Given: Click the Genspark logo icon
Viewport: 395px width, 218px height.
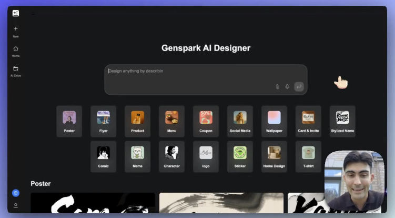Looking at the screenshot, I should 16,13.
